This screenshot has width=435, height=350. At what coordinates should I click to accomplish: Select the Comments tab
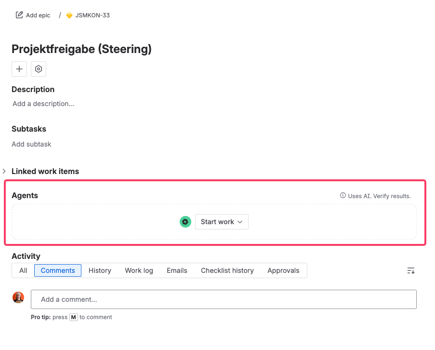[58, 270]
